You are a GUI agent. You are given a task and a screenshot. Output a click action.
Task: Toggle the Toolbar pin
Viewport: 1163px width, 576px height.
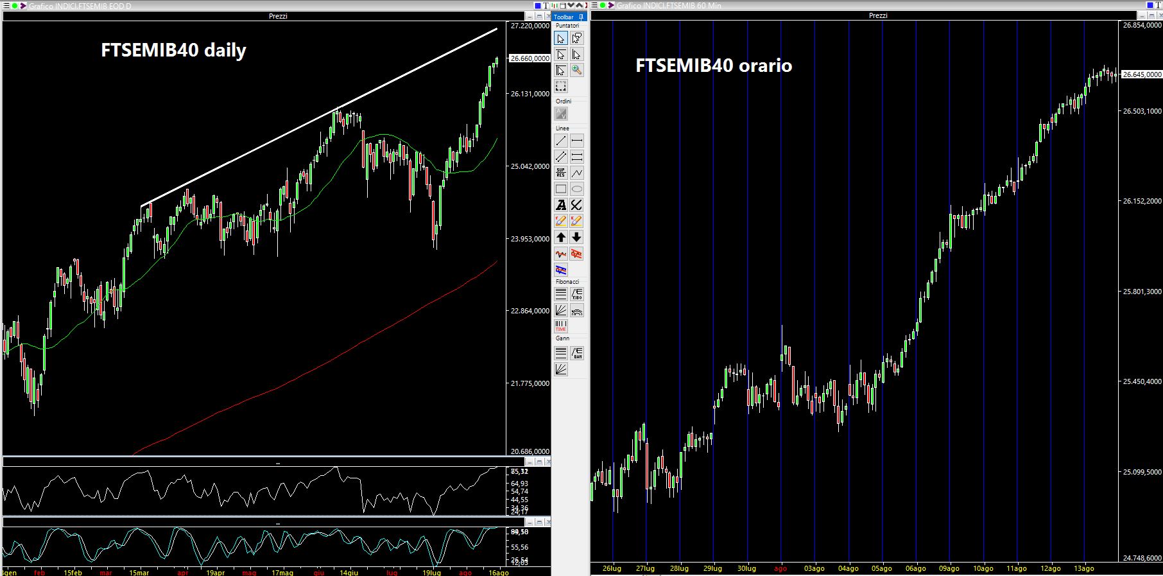click(581, 17)
